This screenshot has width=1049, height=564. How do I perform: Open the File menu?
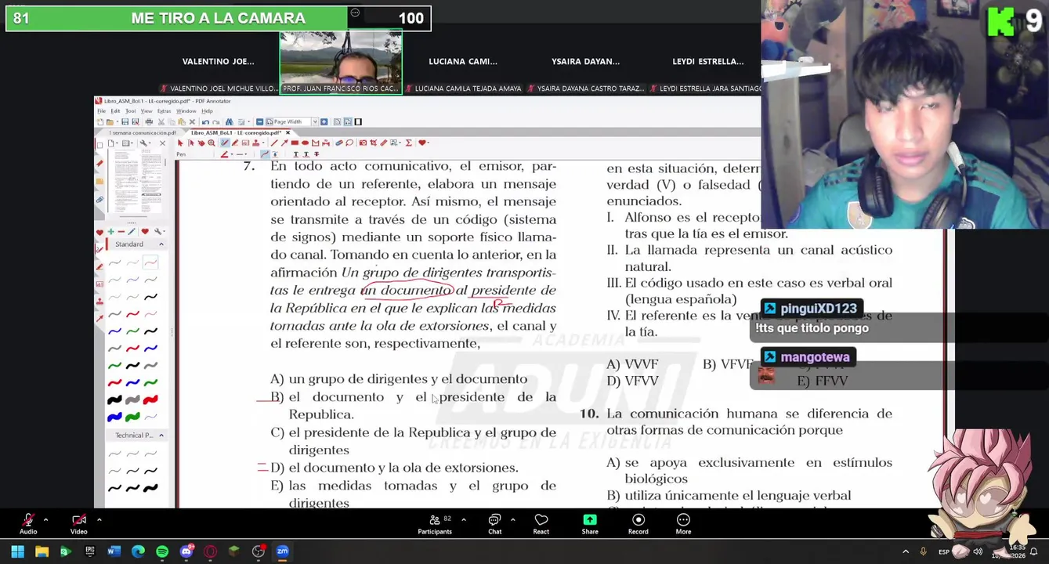101,111
